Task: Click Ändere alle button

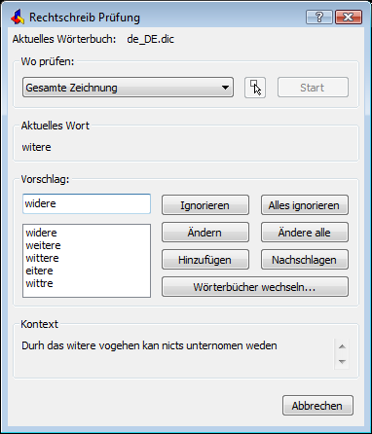Action: (x=305, y=233)
